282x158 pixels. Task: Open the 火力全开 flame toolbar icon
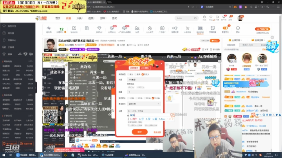[150, 28]
